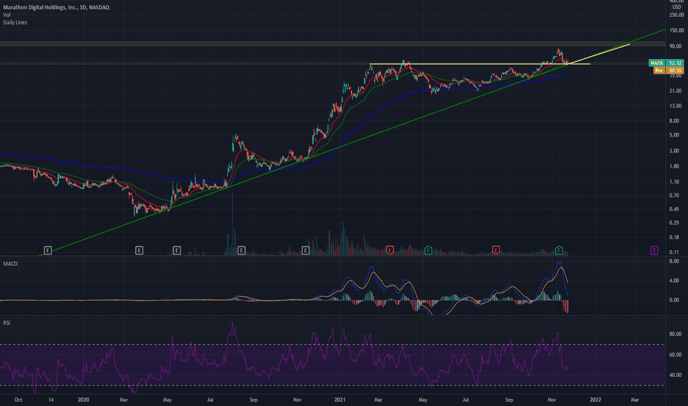Click the 80.00 value on the RSI scale
Screen dimensions: 688x406
click(x=675, y=334)
